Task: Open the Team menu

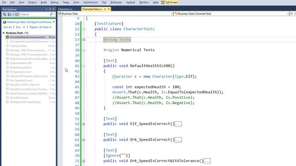Action: [66, 2]
